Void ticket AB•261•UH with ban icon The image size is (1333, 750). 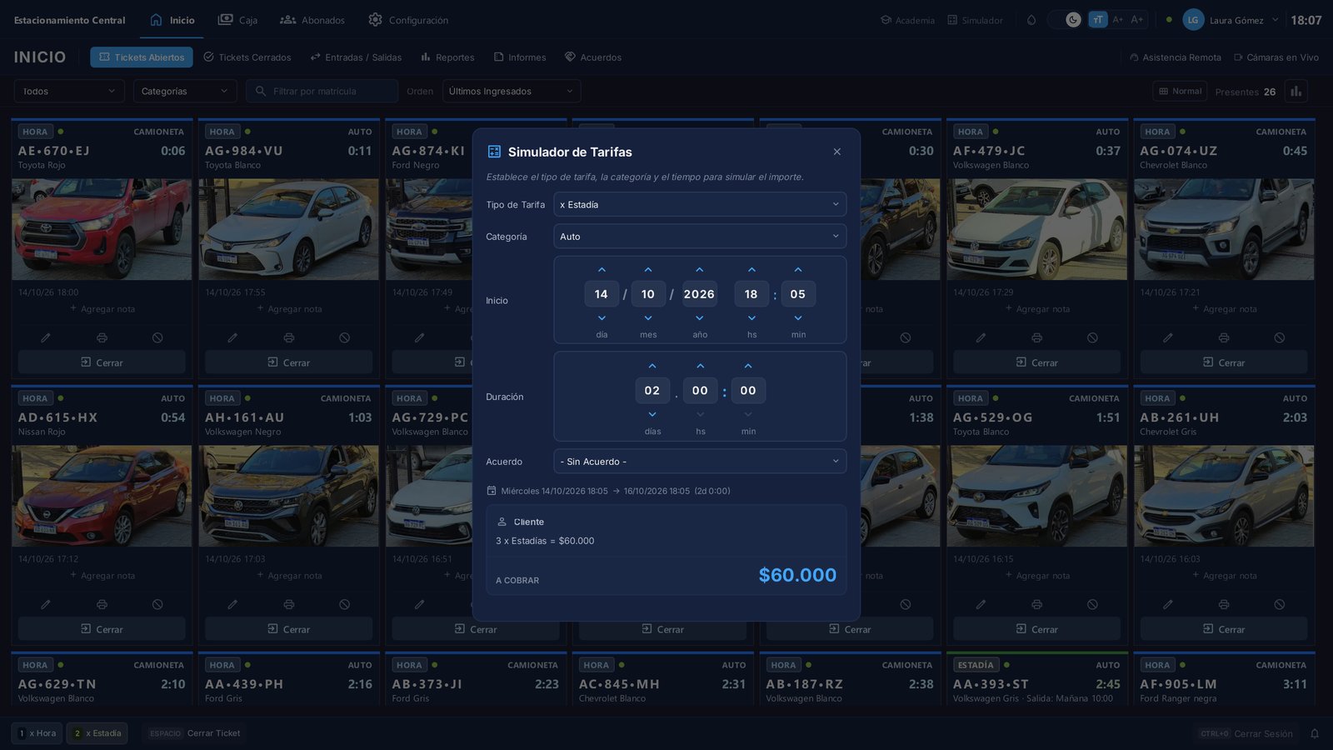[x=1280, y=604]
